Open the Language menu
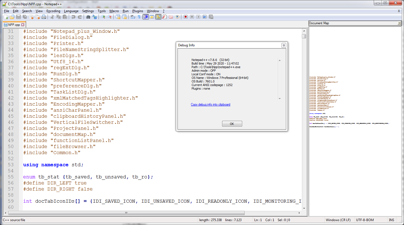Screen dimensions: 404x225 71,11
